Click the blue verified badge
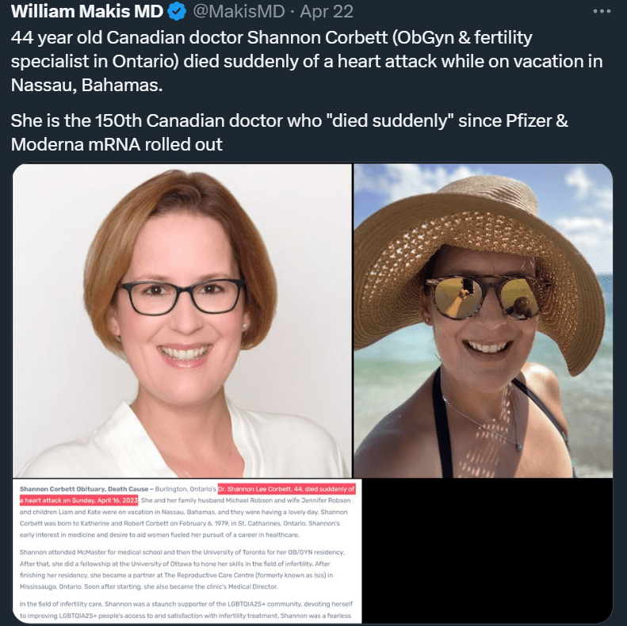This screenshot has width=627, height=626. pyautogui.click(x=177, y=12)
